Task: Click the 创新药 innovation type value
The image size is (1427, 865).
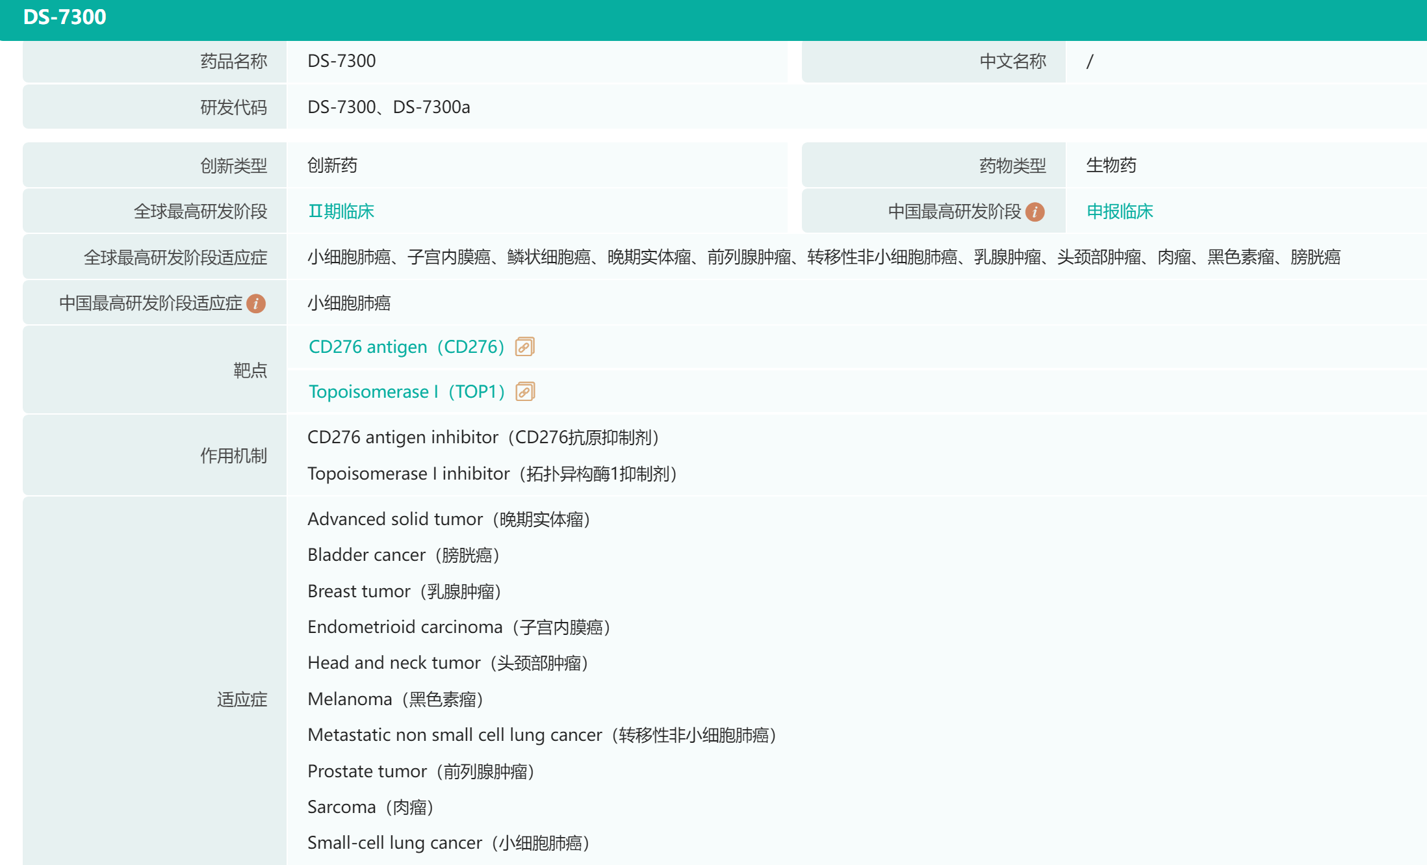Action: pos(332,165)
